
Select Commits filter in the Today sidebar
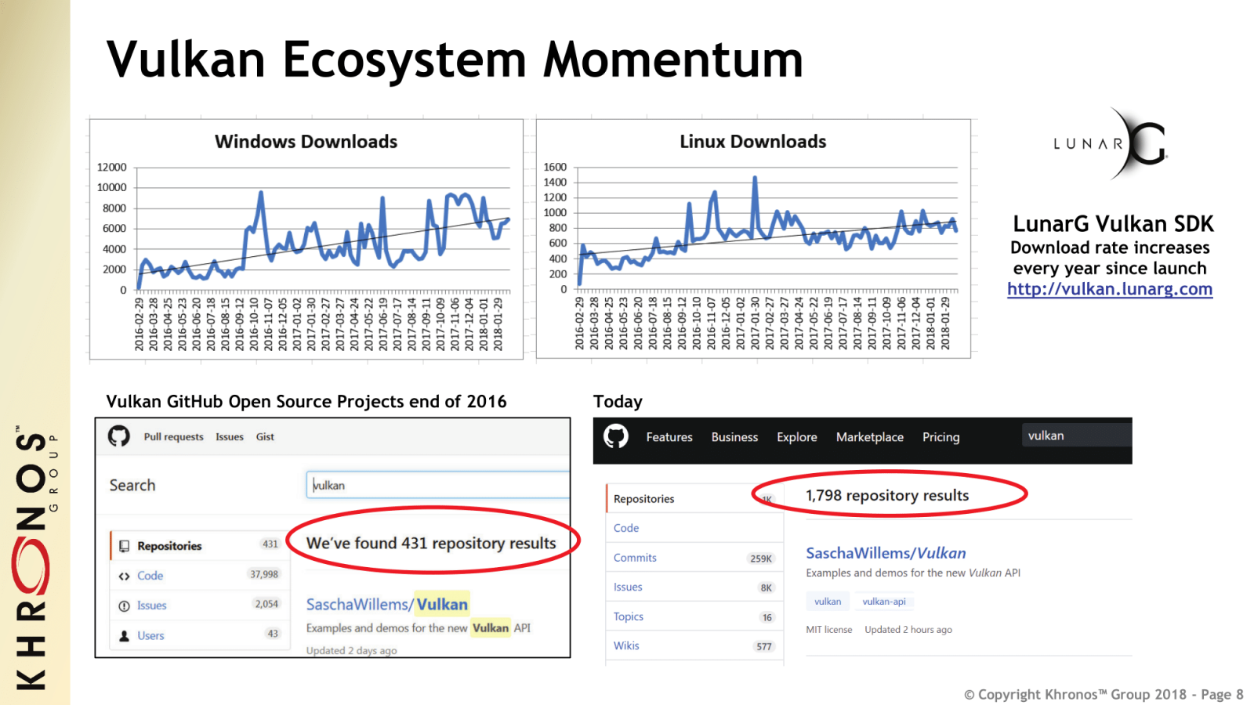pyautogui.click(x=694, y=558)
